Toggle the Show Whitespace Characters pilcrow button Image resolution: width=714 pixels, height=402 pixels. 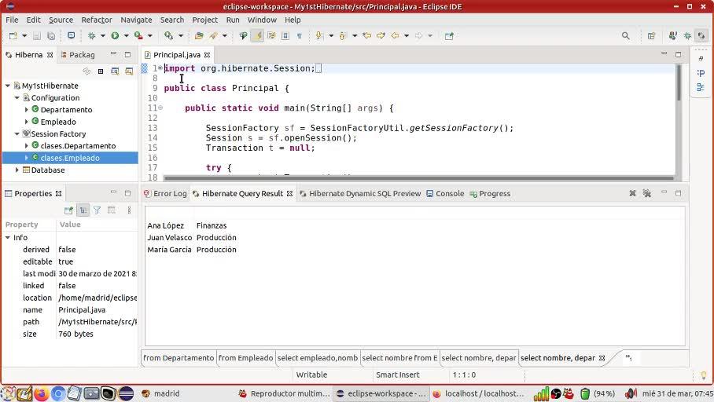[299, 35]
